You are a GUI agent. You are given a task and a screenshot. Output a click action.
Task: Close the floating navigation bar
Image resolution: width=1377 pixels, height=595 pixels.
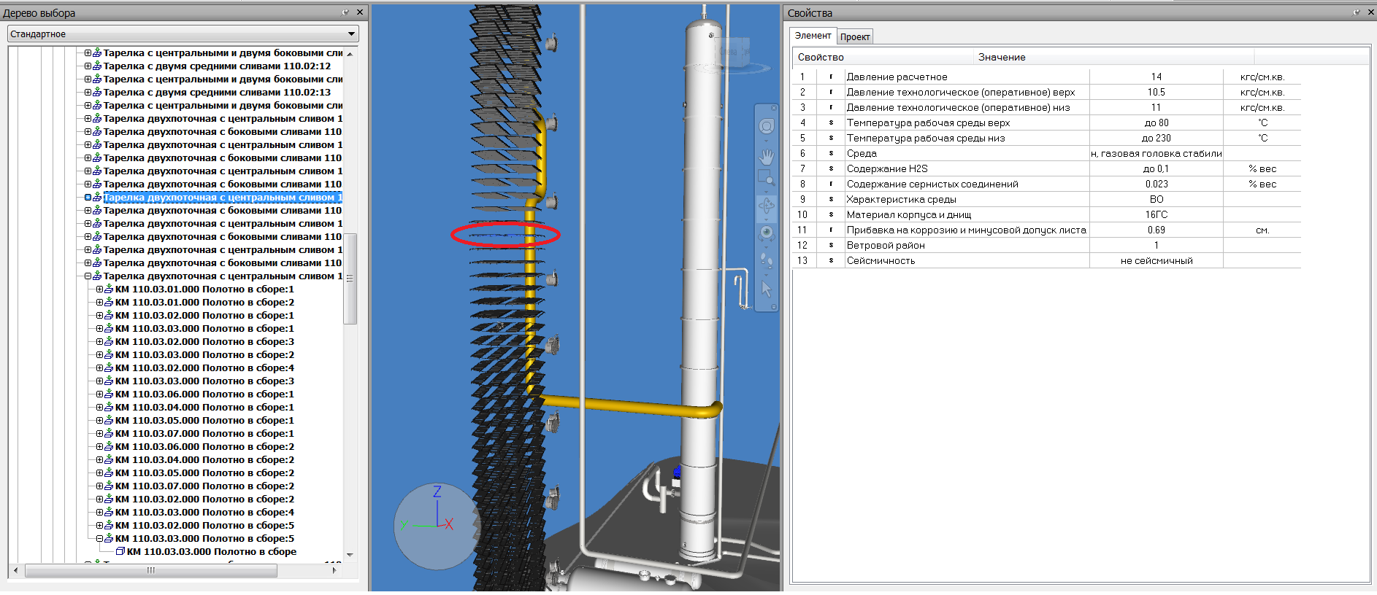point(774,108)
